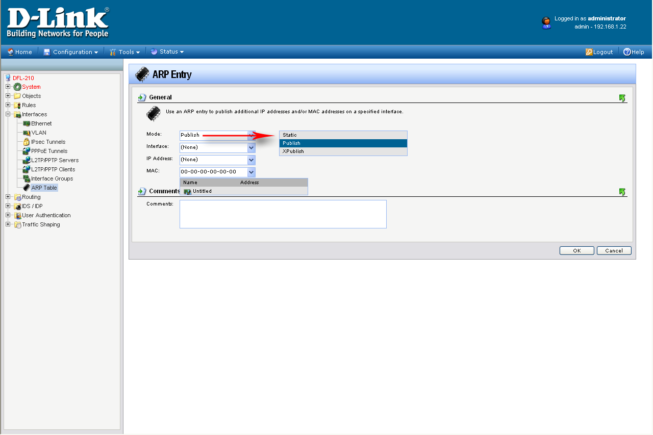
Task: Click the Cancel button
Action: [614, 250]
